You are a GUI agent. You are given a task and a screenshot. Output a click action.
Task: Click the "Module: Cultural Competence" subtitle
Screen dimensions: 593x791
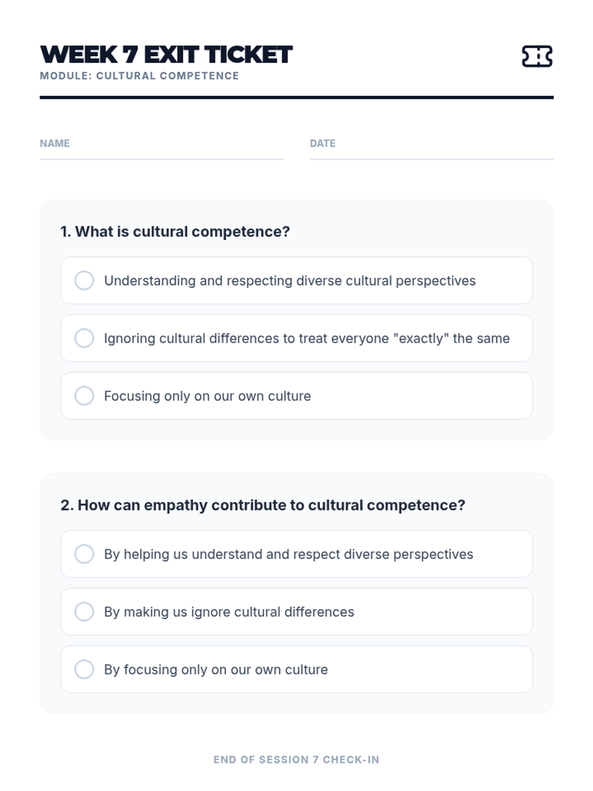click(139, 76)
